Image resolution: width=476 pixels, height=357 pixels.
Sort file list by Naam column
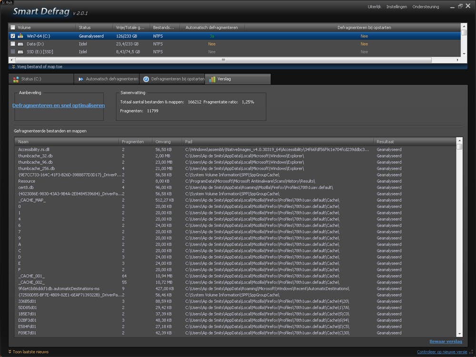click(x=67, y=141)
